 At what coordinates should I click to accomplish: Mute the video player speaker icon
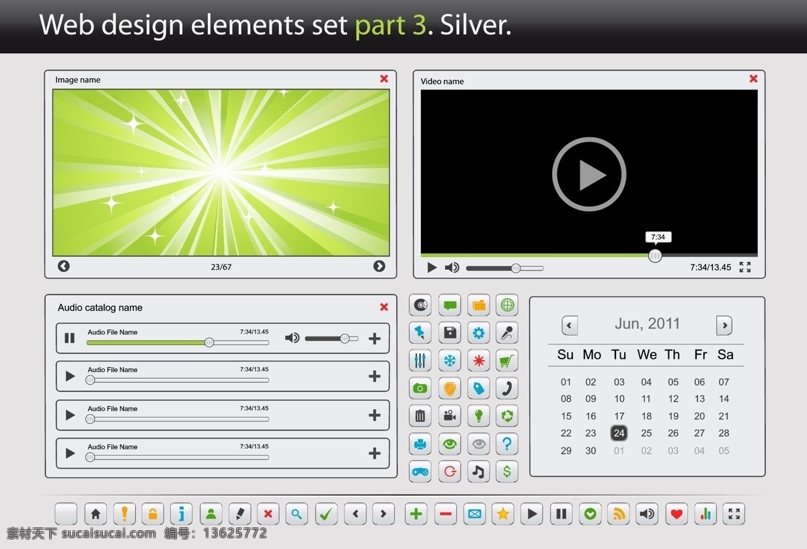pos(452,267)
